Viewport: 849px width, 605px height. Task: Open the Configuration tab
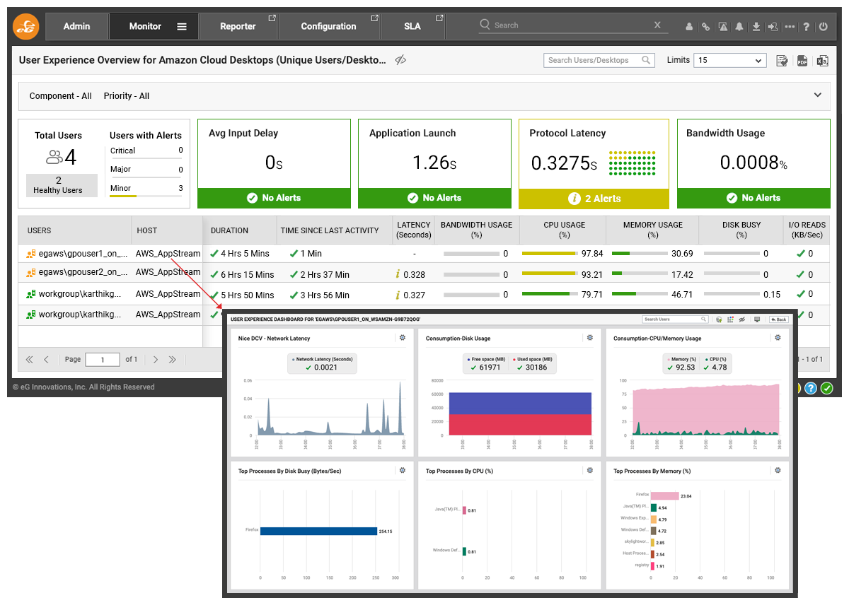coord(330,27)
